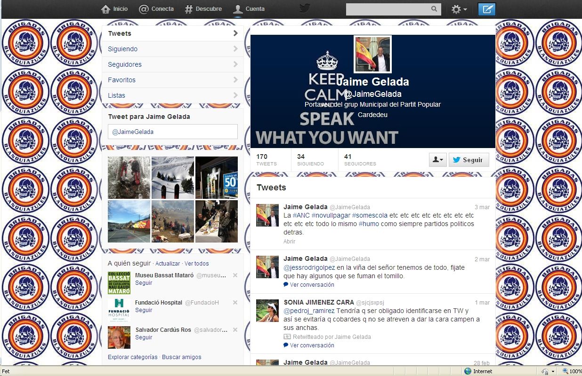This screenshot has height=376, width=582.
Task: Open the Cuenta profile section
Action: point(249,9)
